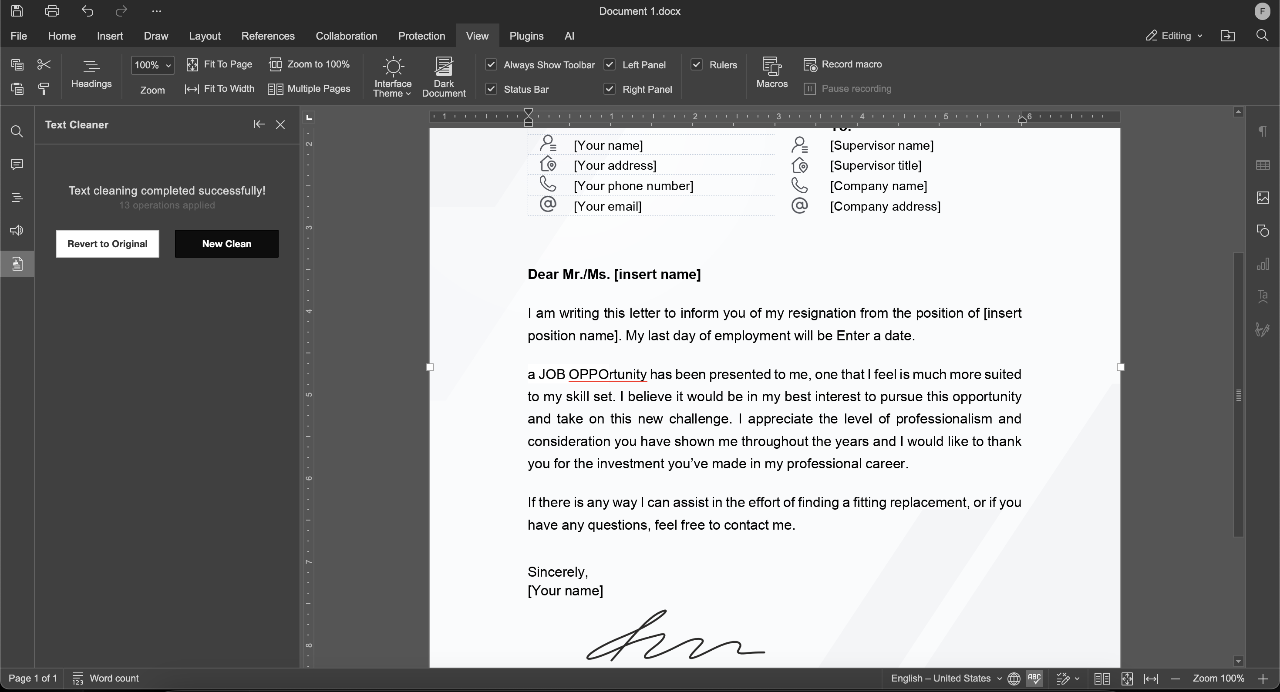The height and width of the screenshot is (692, 1280).
Task: Open the table settings panel
Action: click(x=1263, y=165)
